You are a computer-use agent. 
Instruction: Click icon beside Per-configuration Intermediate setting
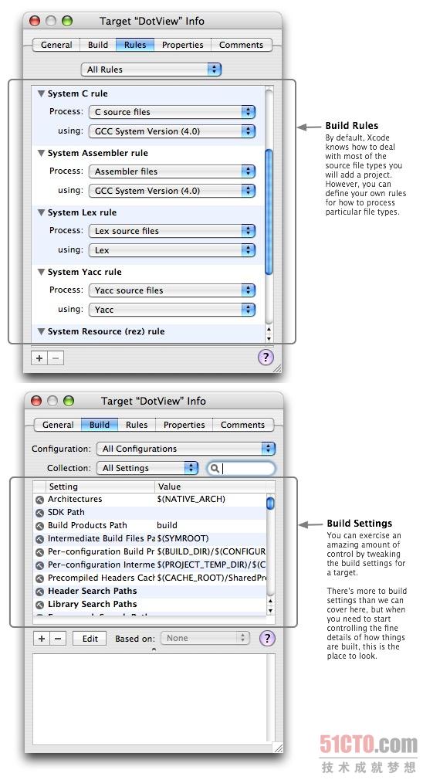click(40, 565)
